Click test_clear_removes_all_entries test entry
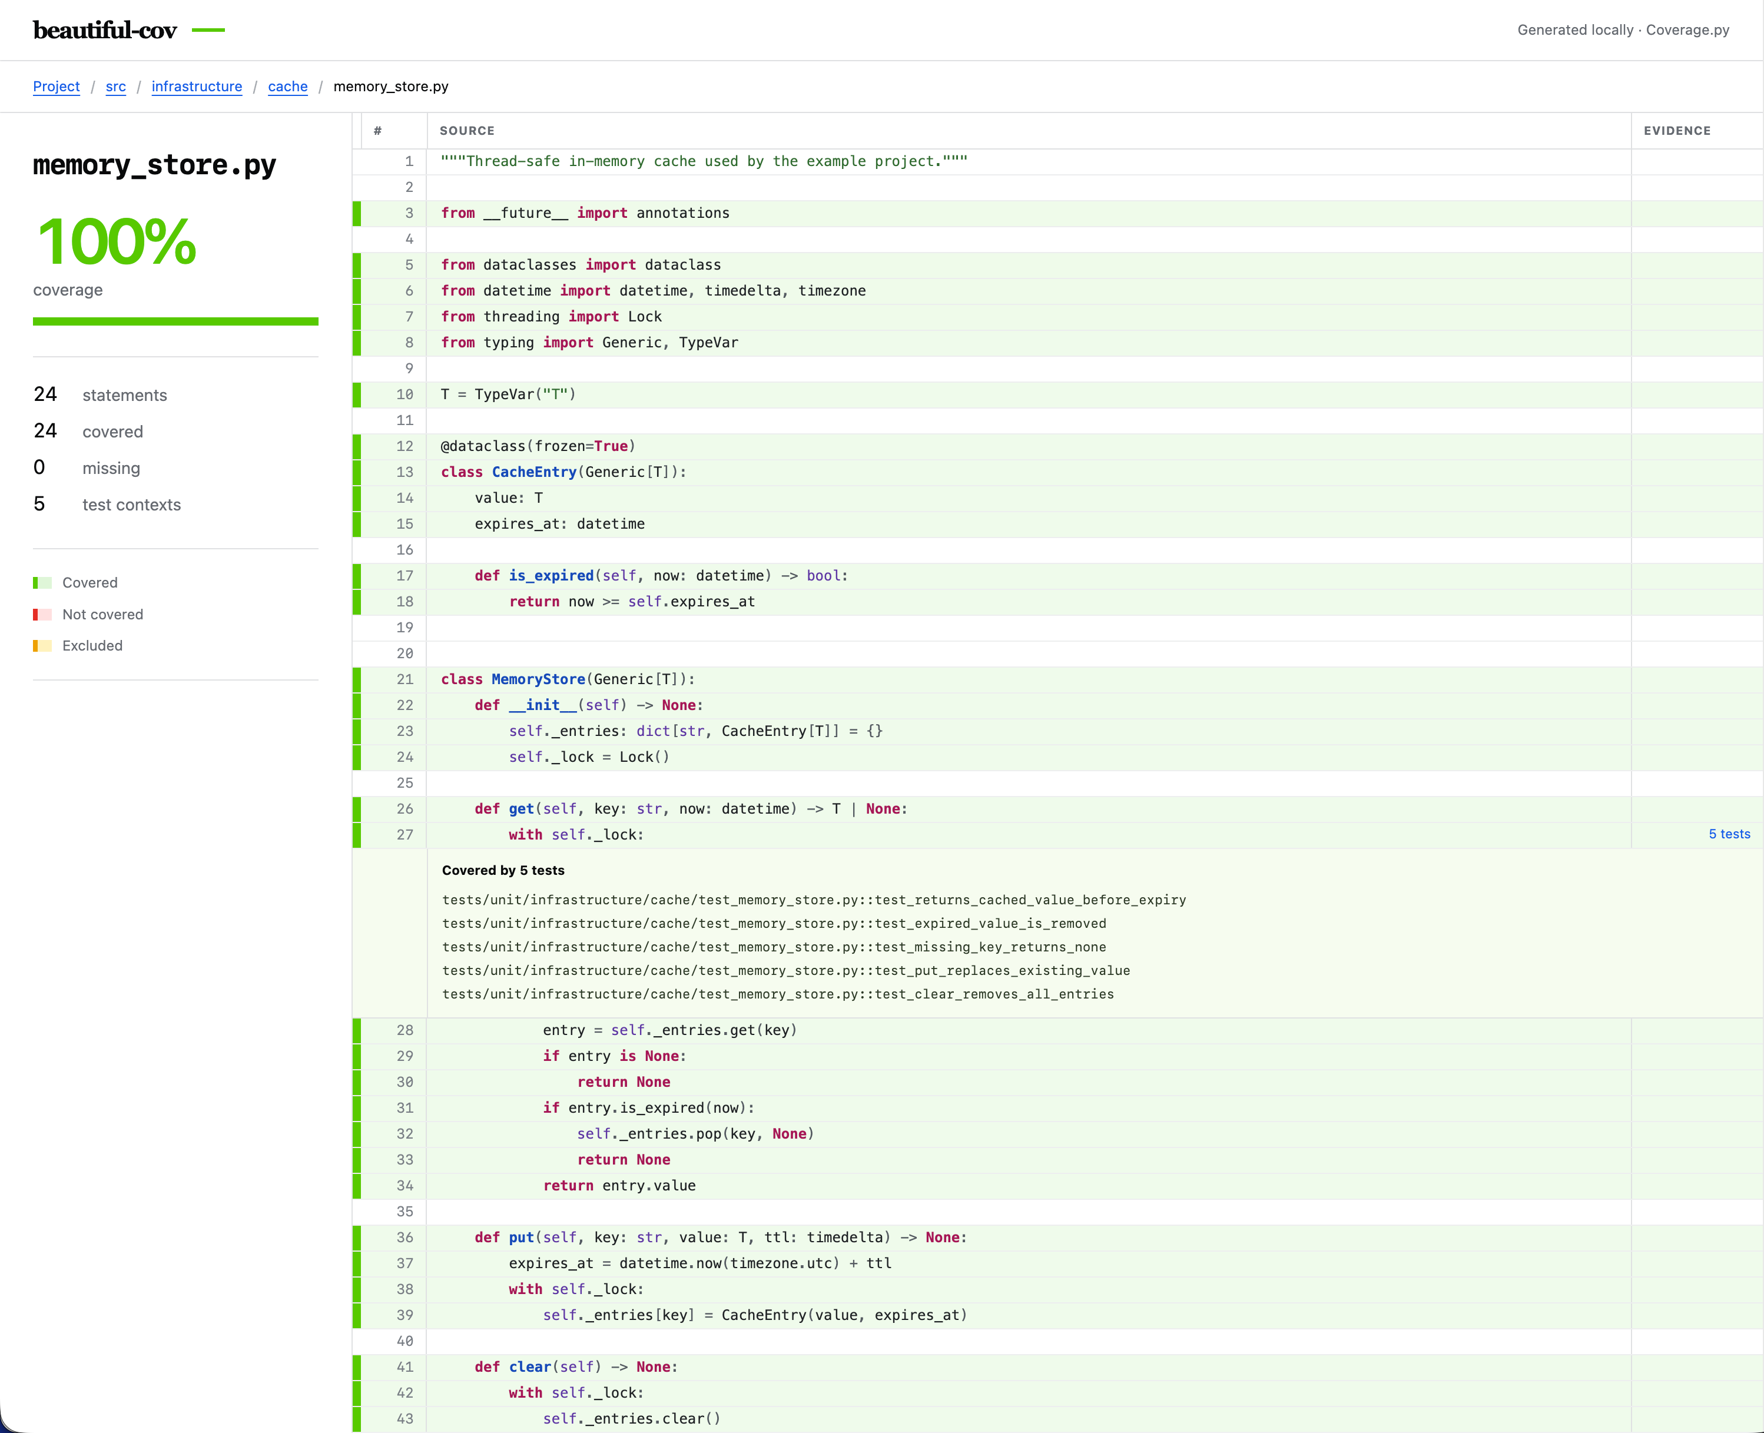 click(x=778, y=994)
